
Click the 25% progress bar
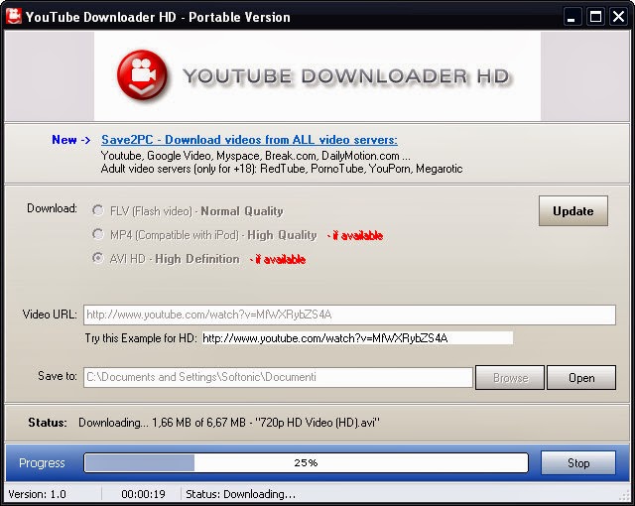(x=307, y=462)
